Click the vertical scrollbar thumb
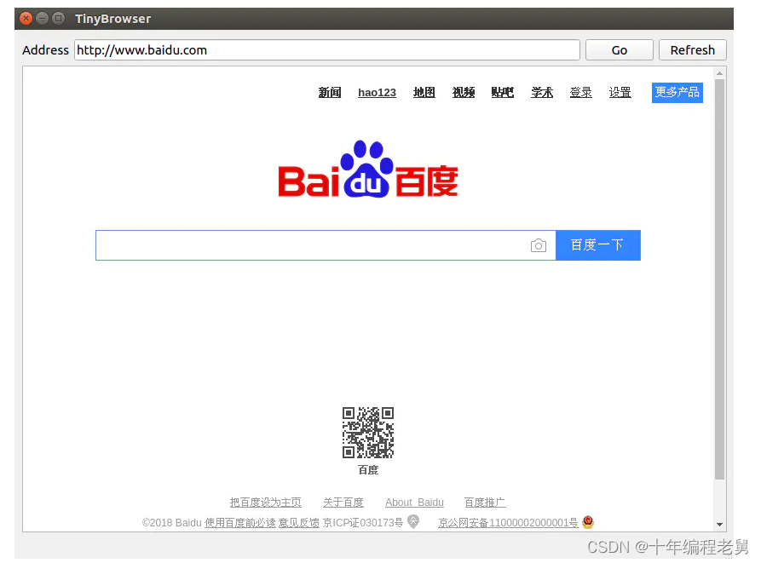The height and width of the screenshot is (563, 761). coord(720,279)
